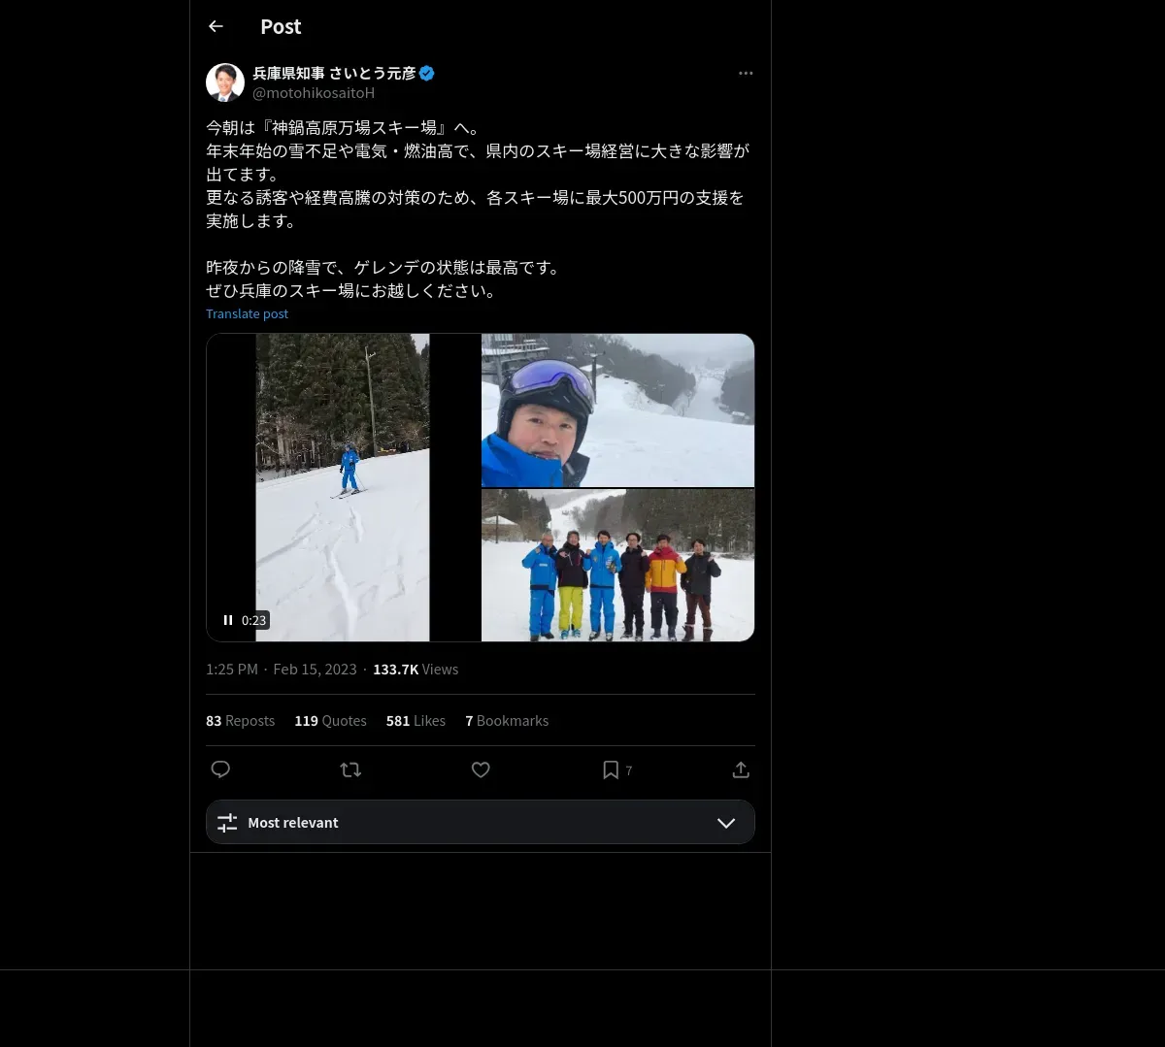
Task: Open the 581 Likes list
Action: (x=416, y=721)
